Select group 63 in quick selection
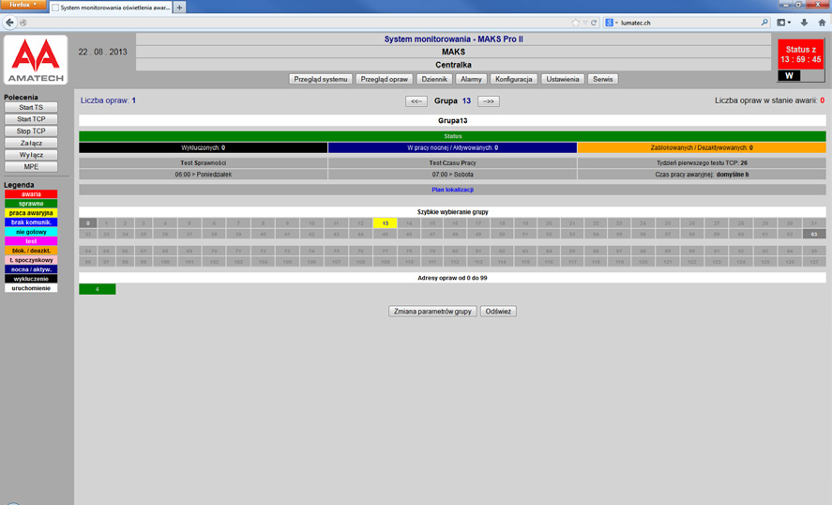This screenshot has width=832, height=505. pyautogui.click(x=814, y=234)
